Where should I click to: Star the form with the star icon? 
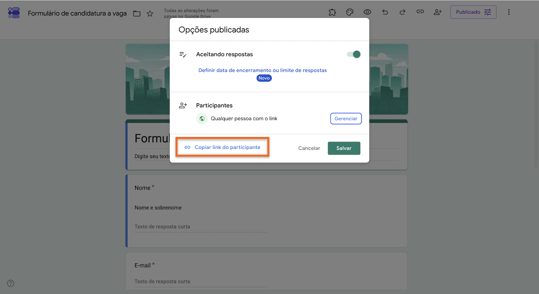tap(150, 13)
